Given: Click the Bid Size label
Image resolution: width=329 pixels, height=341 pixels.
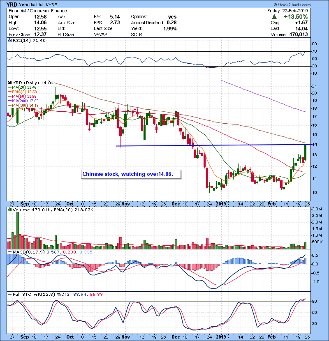Looking at the screenshot, I should [66, 35].
